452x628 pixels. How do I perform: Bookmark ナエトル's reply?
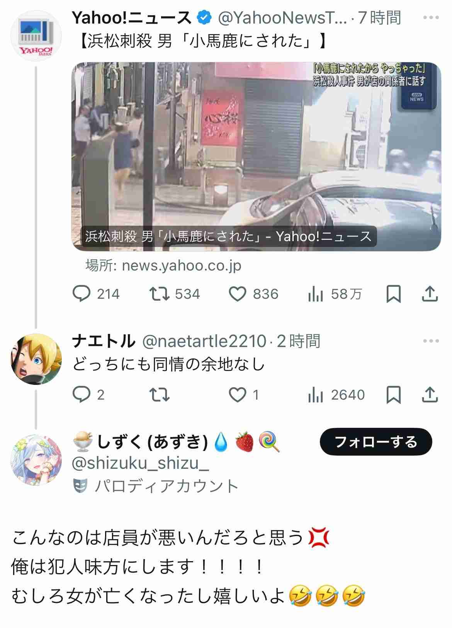click(x=393, y=395)
